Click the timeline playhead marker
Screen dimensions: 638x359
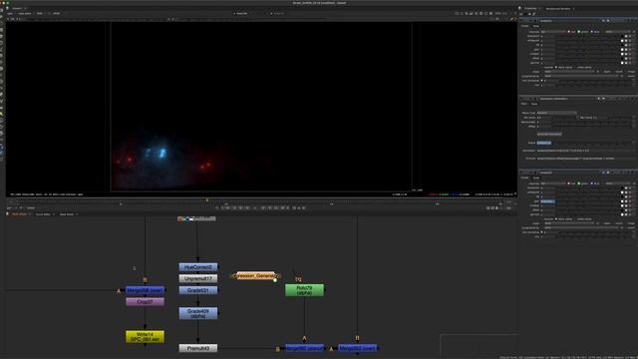click(x=207, y=200)
